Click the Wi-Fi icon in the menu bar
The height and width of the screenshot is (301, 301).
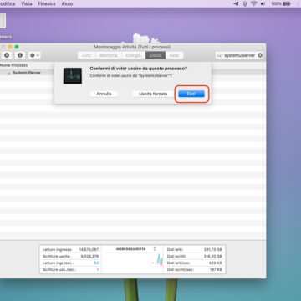(x=253, y=3)
